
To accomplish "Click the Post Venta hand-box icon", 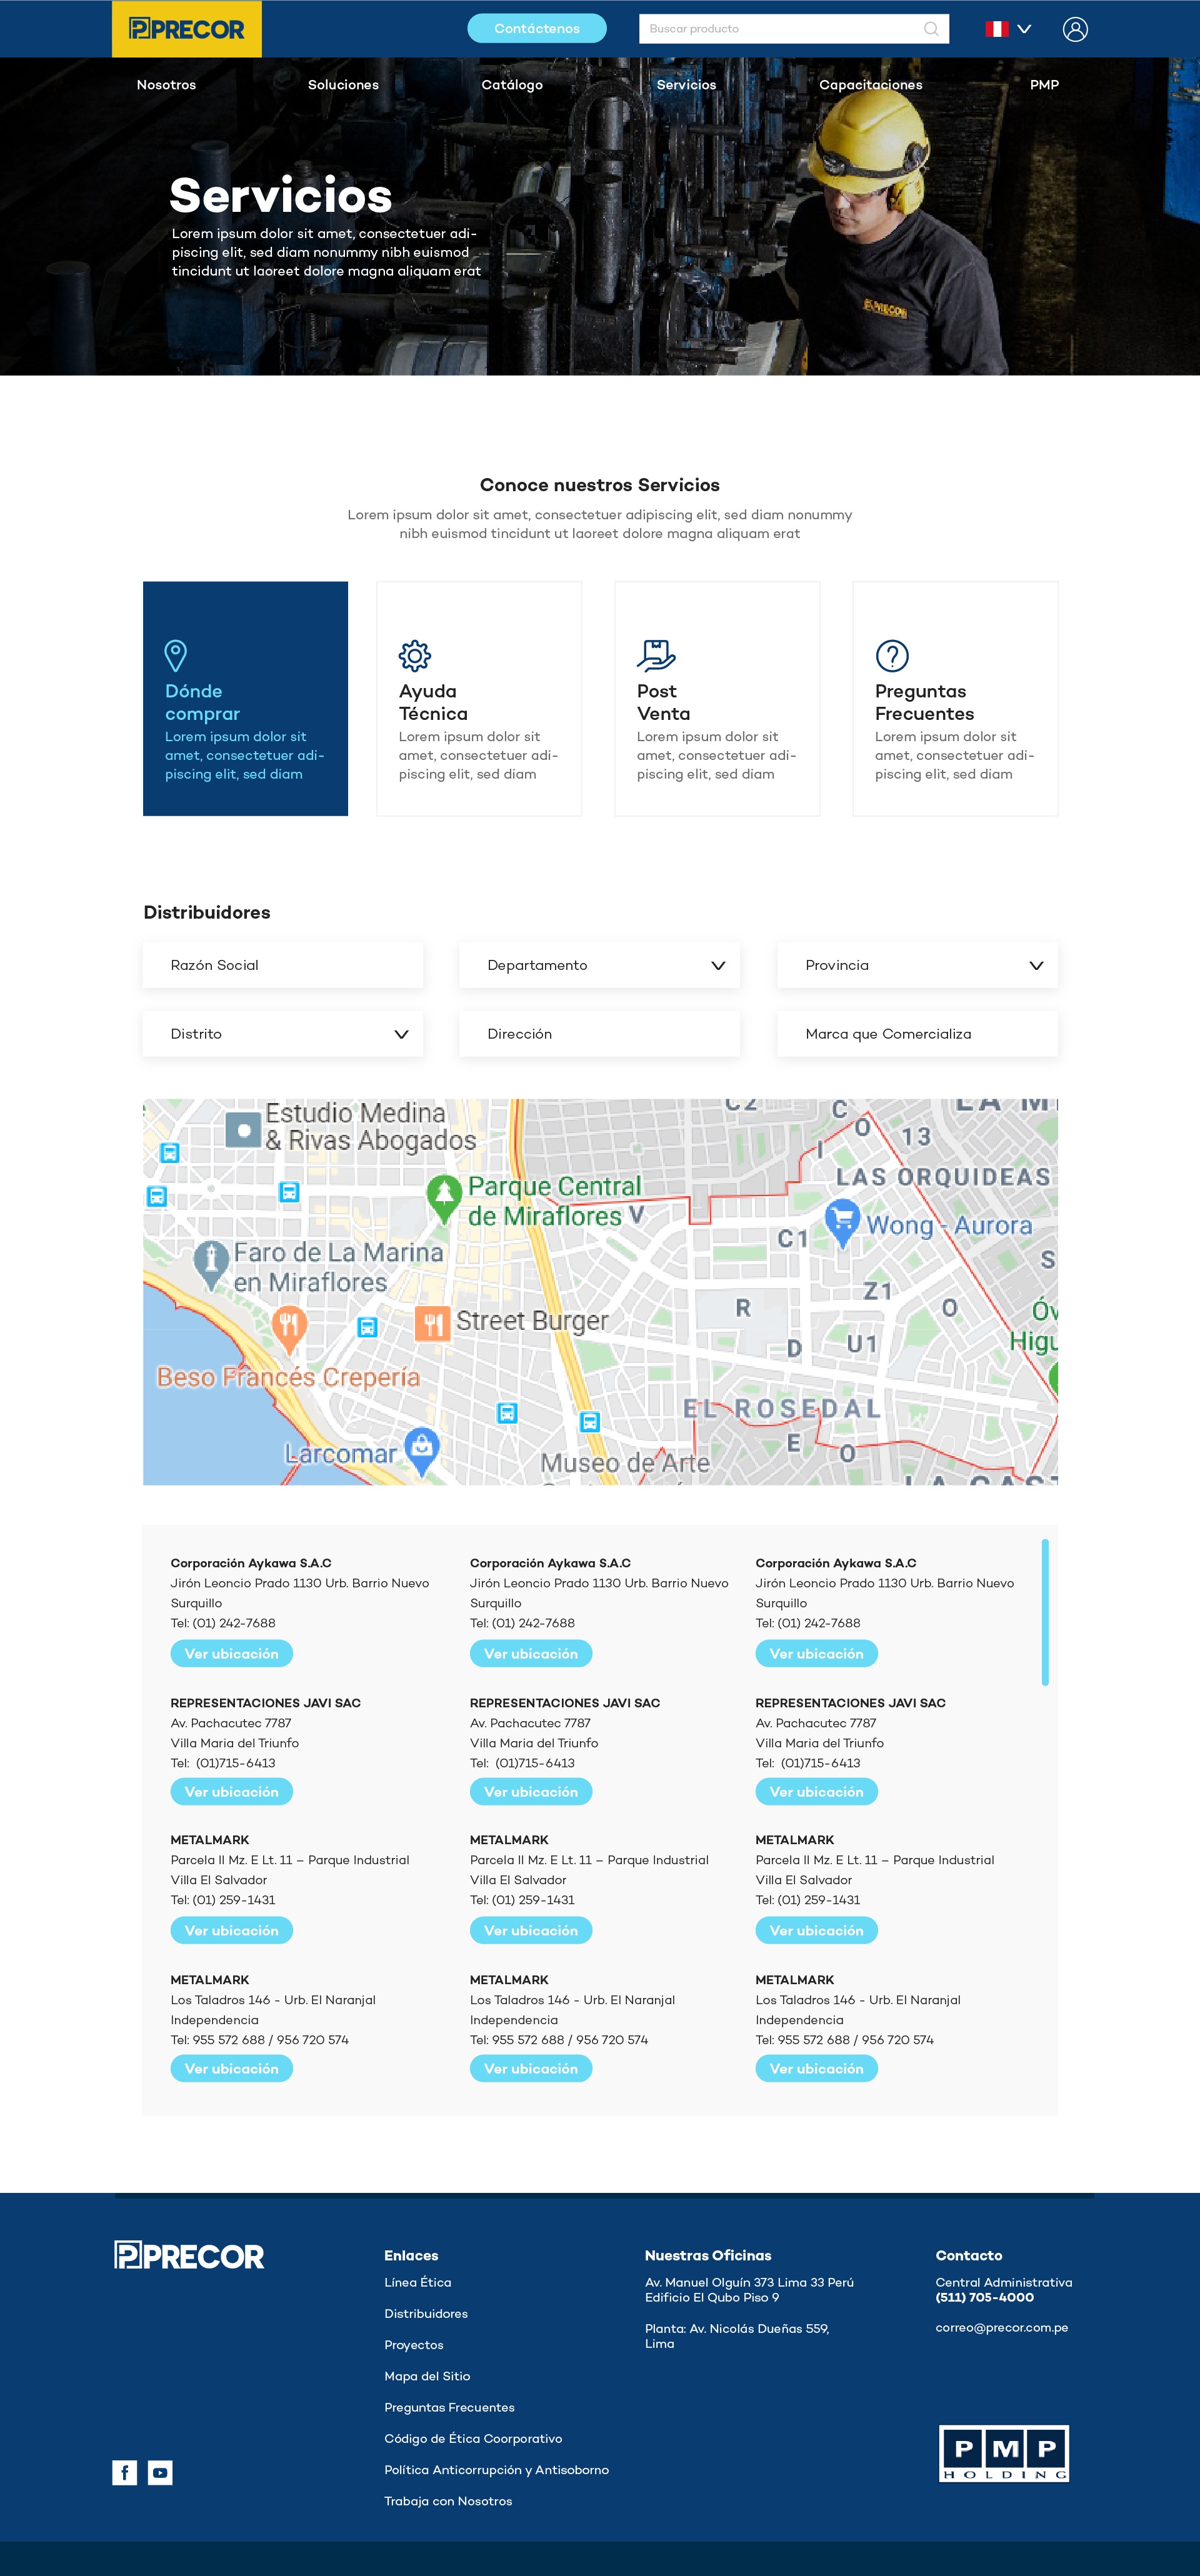I will 656,655.
